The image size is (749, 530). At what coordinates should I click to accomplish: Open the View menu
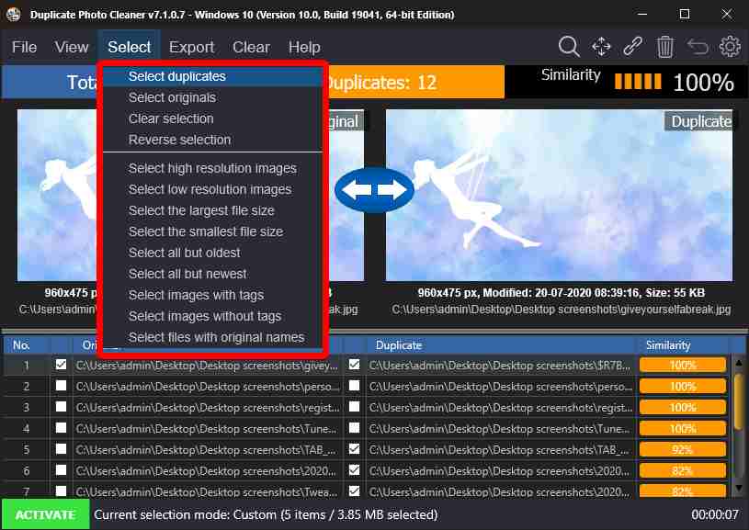[71, 47]
